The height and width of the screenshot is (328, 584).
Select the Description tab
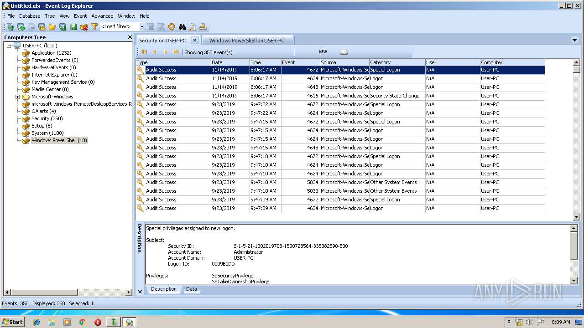point(164,289)
